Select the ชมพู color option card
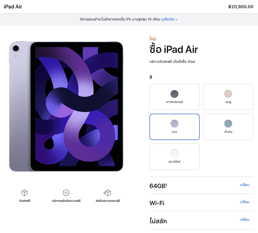The width and height of the screenshot is (258, 233). [x=228, y=97]
